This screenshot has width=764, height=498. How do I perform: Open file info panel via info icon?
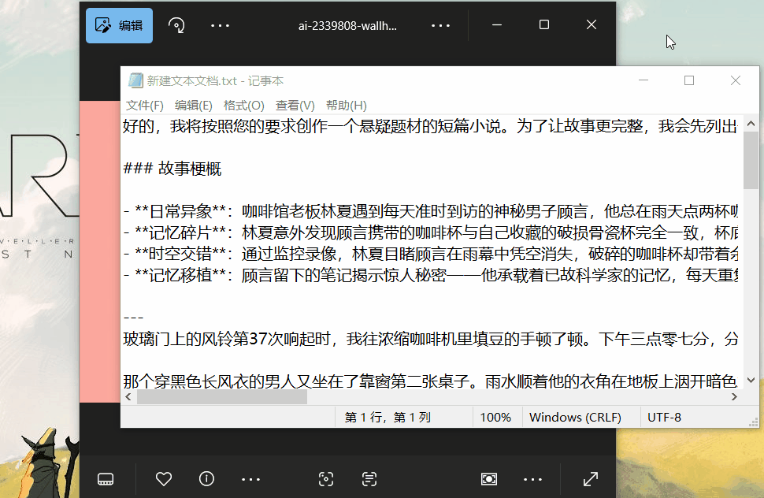point(206,478)
